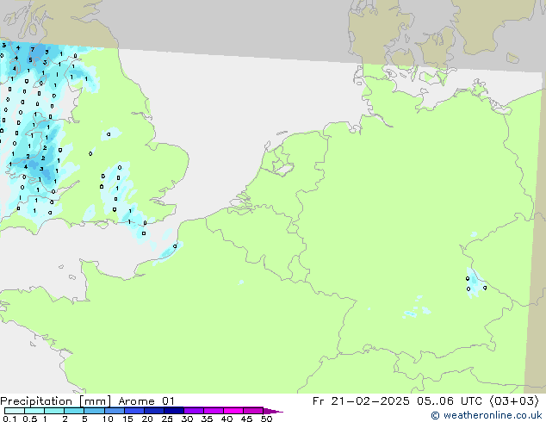Click the date 'Fr 21-02-2025' text
Image resolution: width=546 pixels, height=422 pixels.
point(361,401)
